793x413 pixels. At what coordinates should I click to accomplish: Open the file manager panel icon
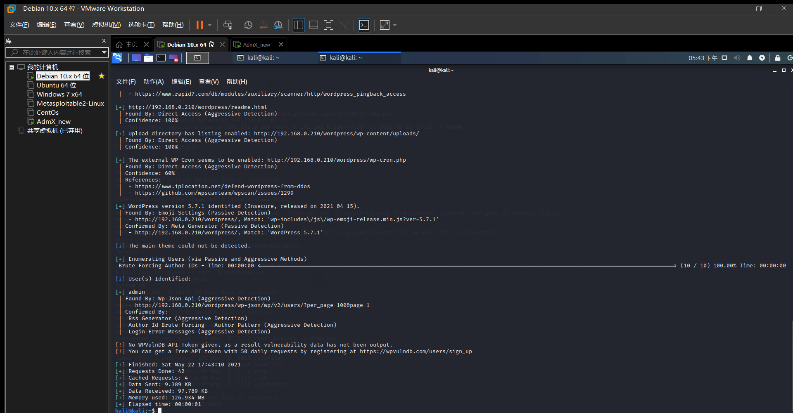(149, 58)
